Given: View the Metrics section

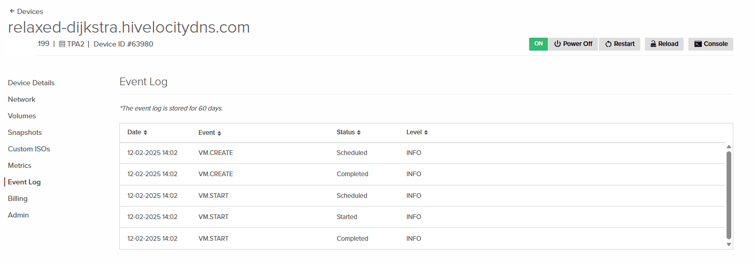Looking at the screenshot, I should (20, 165).
